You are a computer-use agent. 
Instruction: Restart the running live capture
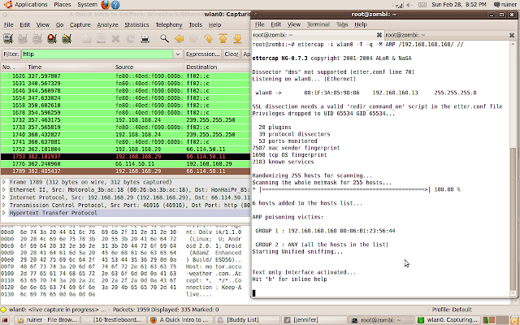tap(67, 38)
